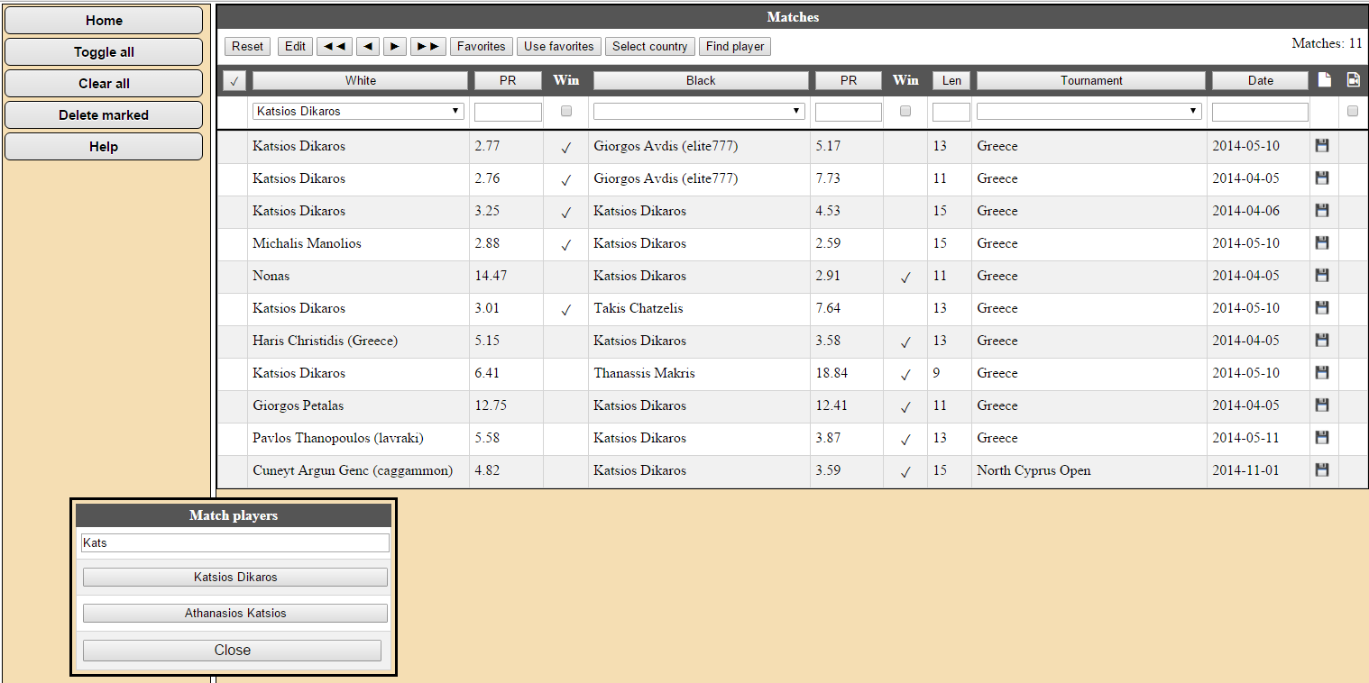Image resolution: width=1369 pixels, height=683 pixels.
Task: Close the Match players dialog
Action: (232, 651)
